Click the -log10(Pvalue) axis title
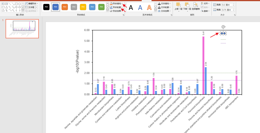Screen dimensions: 260x133 point(77,62)
